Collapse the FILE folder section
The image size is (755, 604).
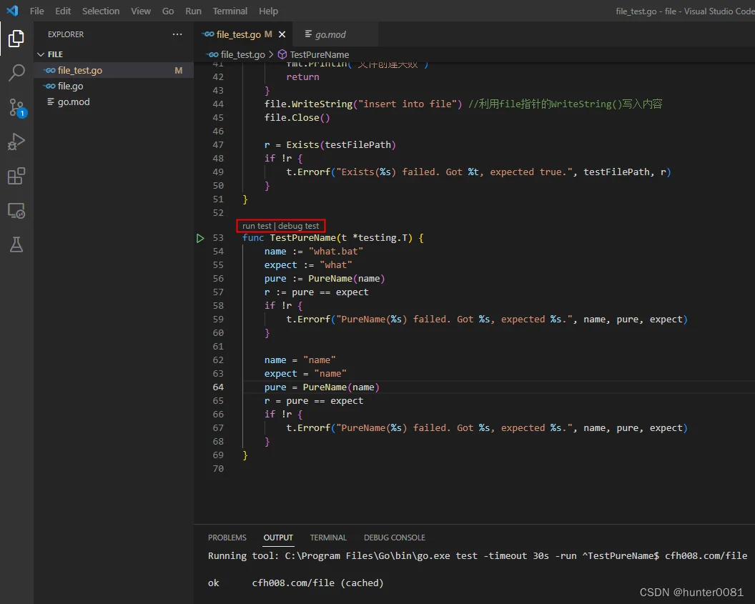(50, 54)
